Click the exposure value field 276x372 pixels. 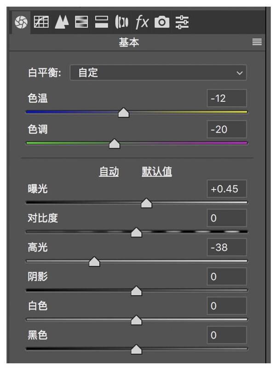(227, 189)
